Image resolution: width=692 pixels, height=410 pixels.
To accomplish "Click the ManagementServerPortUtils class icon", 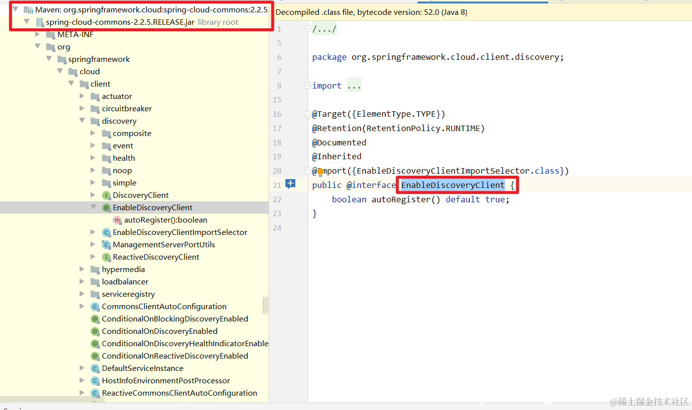I will click(106, 245).
